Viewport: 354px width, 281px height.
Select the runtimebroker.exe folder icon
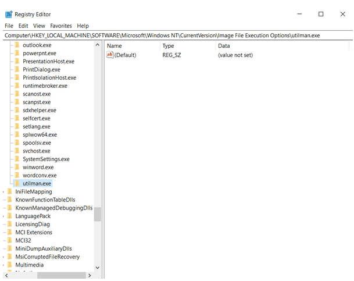(17, 86)
